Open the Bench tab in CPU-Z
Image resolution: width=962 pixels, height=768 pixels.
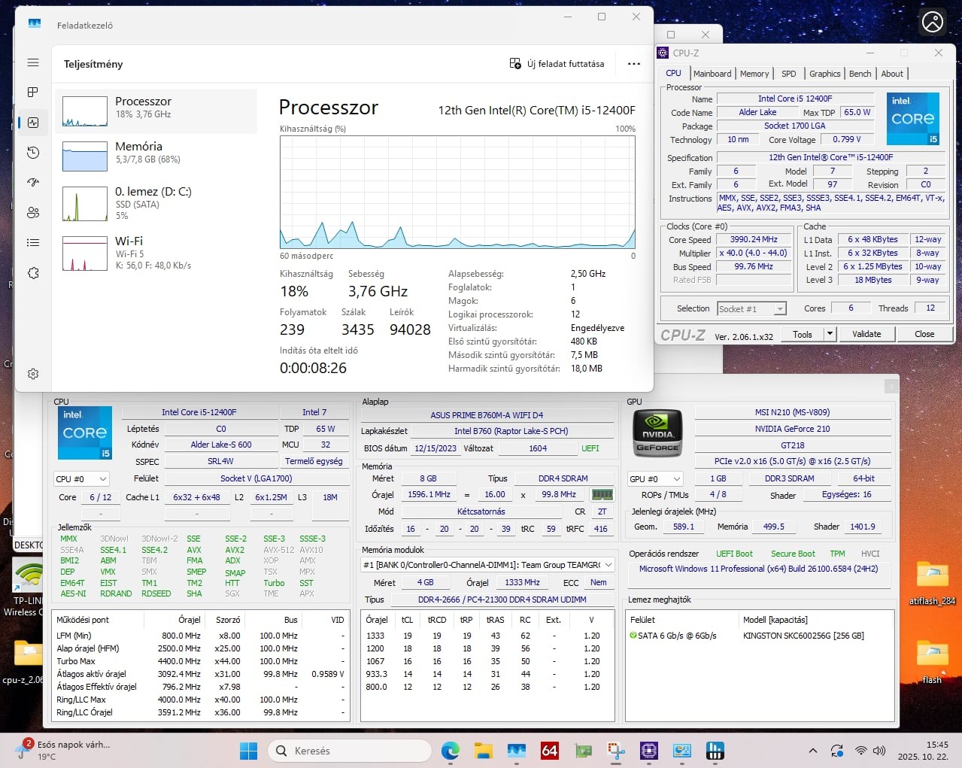click(x=860, y=74)
